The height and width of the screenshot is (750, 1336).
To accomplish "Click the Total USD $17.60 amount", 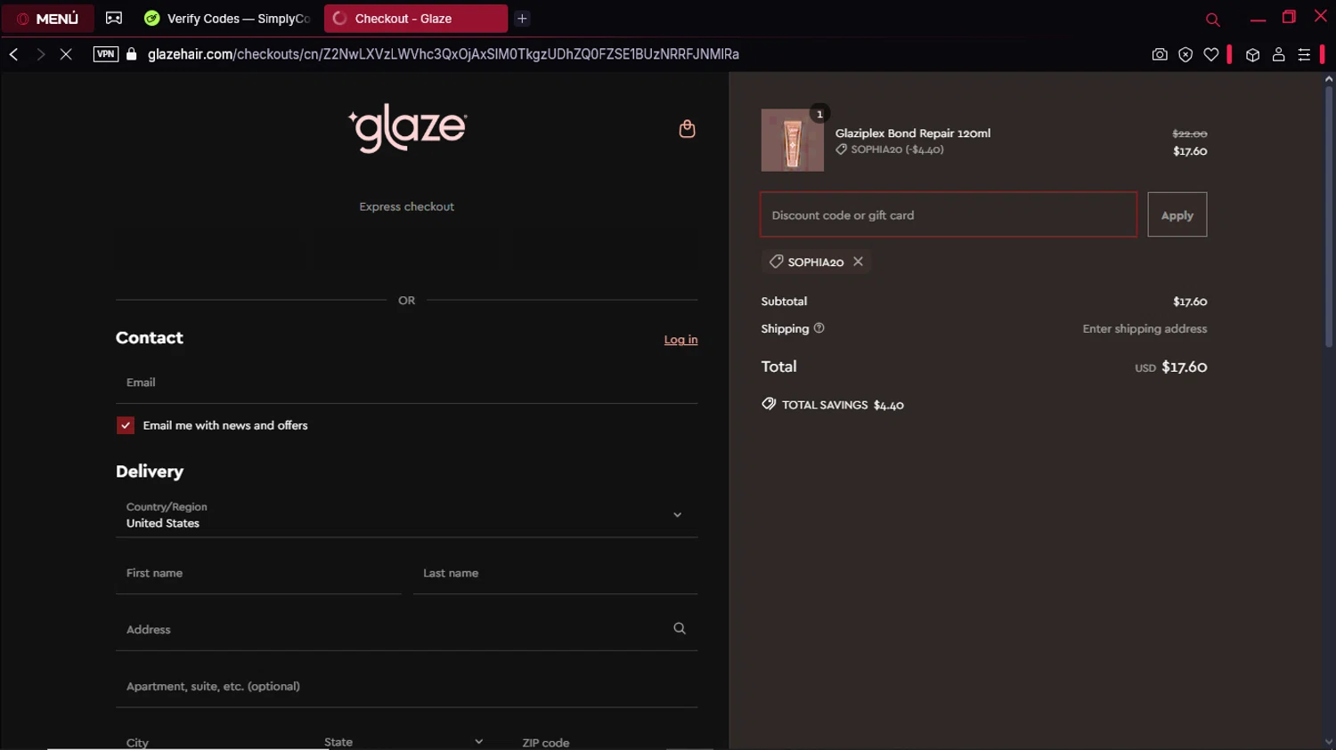I will click(1170, 367).
